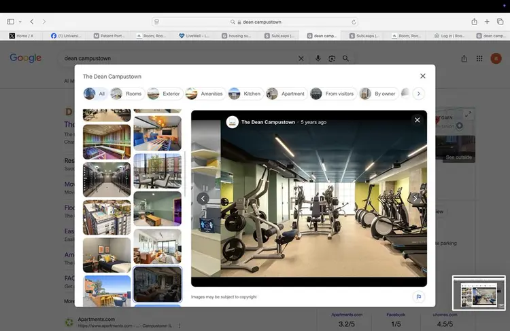Open the building aerial view thumbnail
The height and width of the screenshot is (331, 510).
coord(107,217)
